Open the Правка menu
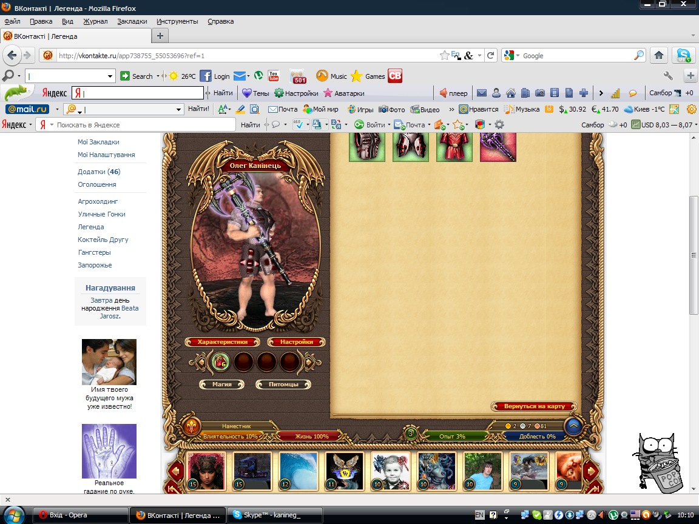Image resolution: width=699 pixels, height=524 pixels. 41,21
